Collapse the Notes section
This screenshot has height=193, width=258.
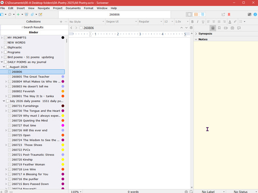pyautogui.click(x=196, y=39)
